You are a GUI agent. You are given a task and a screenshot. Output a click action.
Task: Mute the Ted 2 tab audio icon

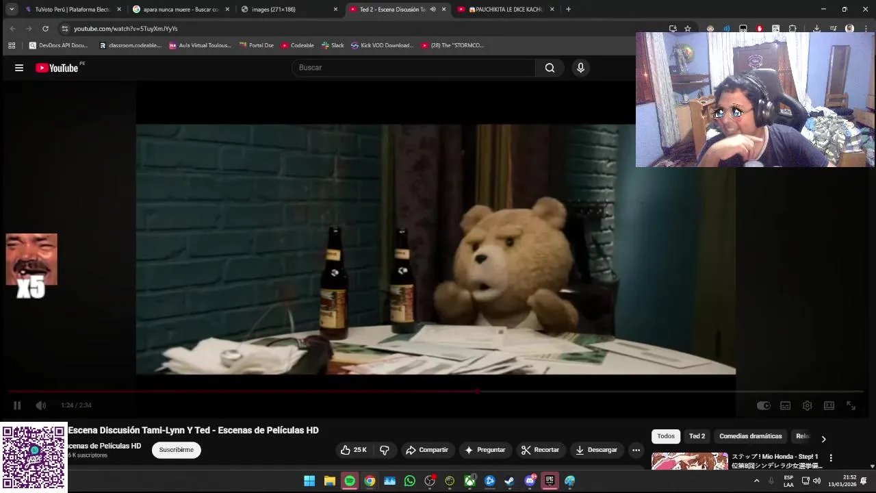(433, 10)
